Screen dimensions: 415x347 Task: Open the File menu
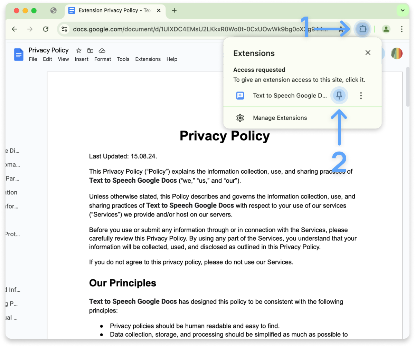tap(33, 59)
